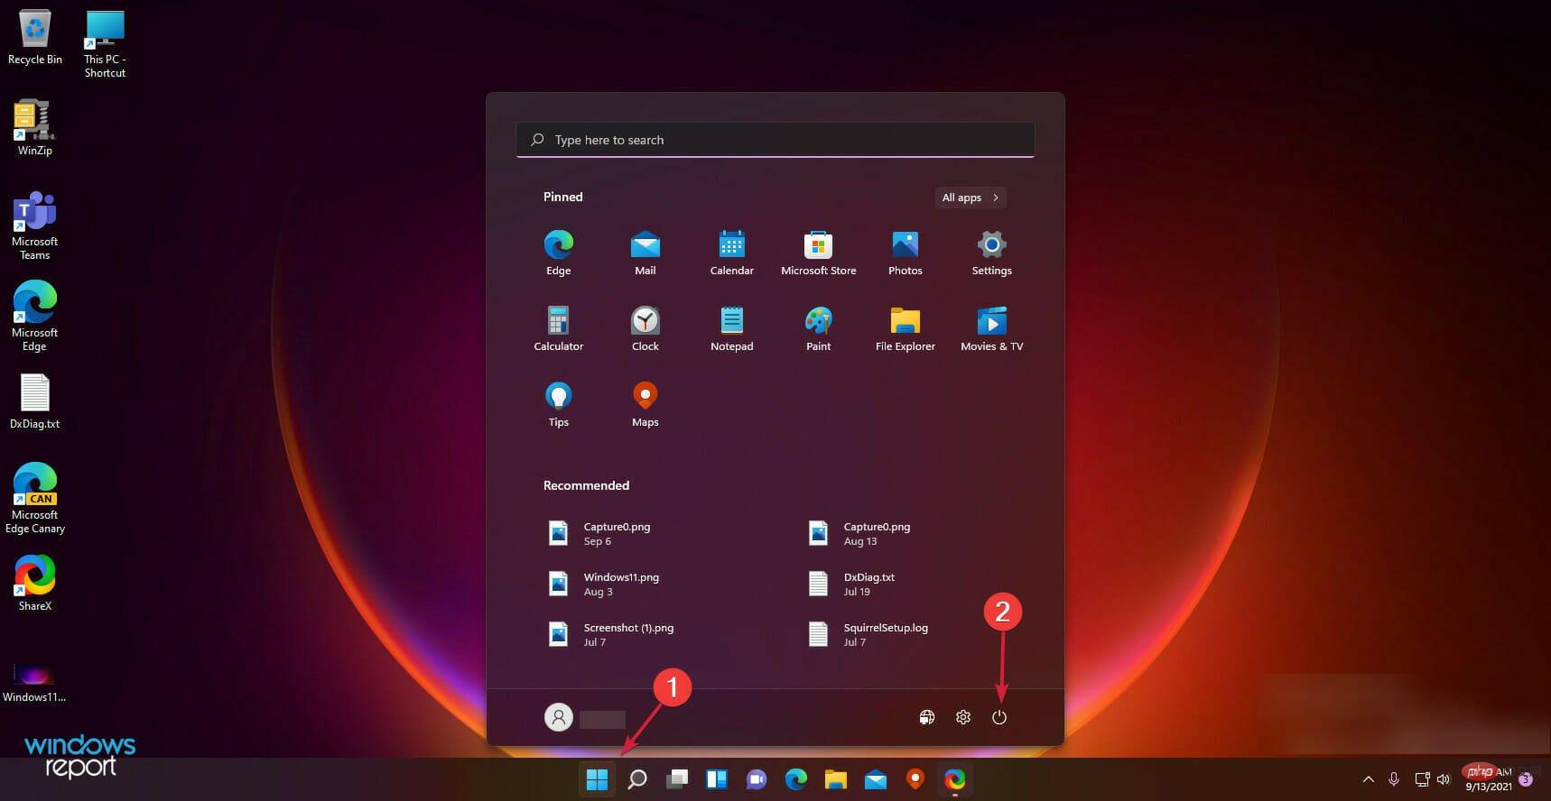
Task: Click the power button in Start menu
Action: pos(998,717)
